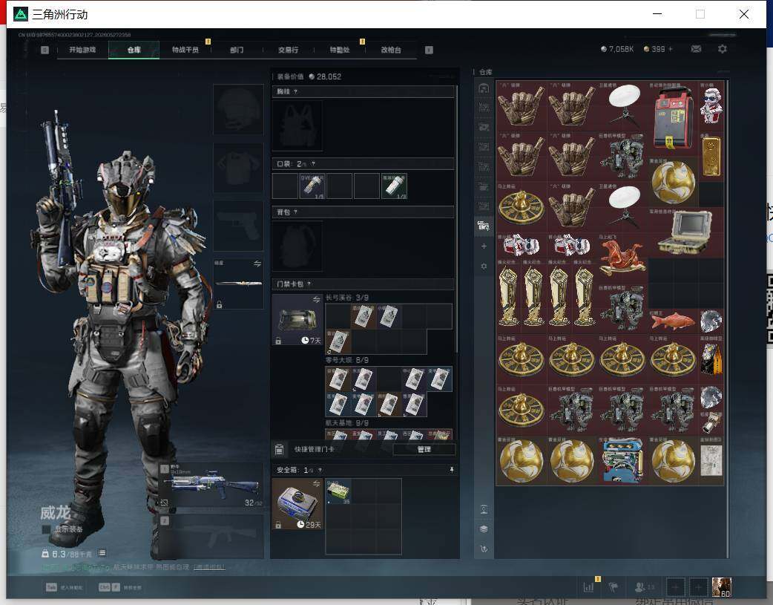
Task: Select the safe box with 29天 timer
Action: 297,504
